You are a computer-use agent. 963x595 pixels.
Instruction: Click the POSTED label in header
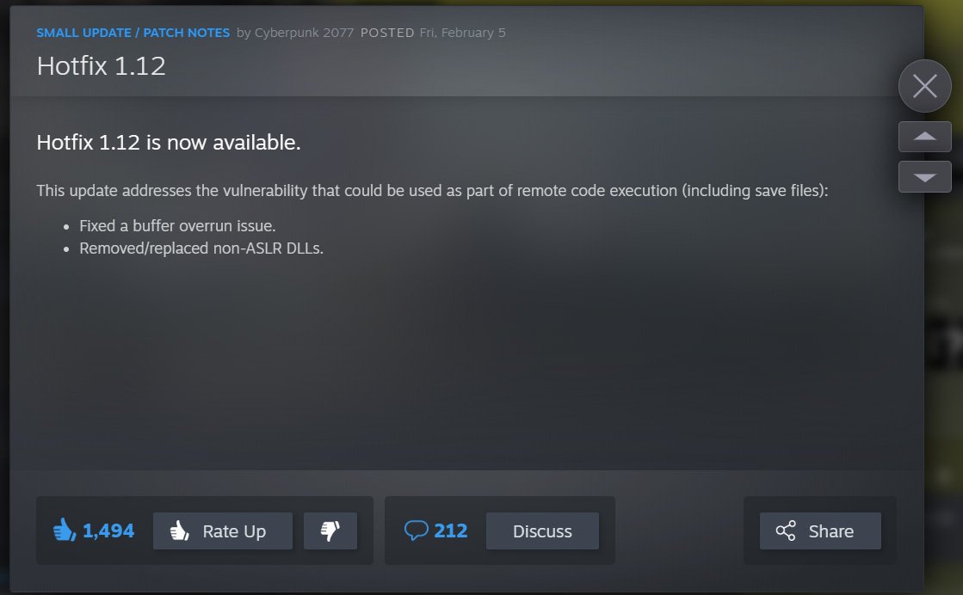387,33
